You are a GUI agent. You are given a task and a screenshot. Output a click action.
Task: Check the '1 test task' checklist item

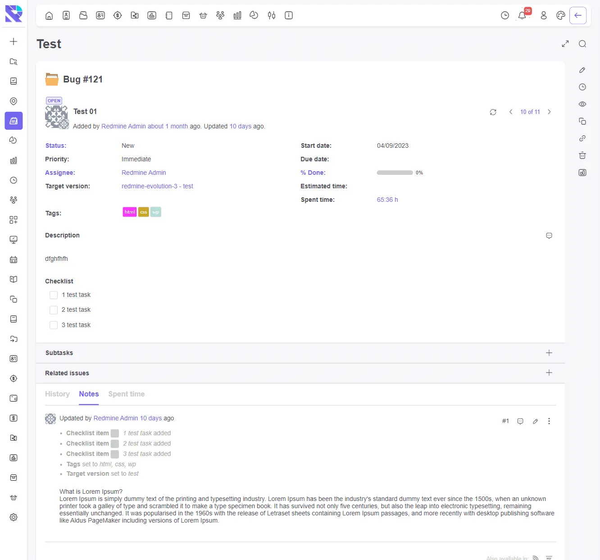pyautogui.click(x=54, y=295)
